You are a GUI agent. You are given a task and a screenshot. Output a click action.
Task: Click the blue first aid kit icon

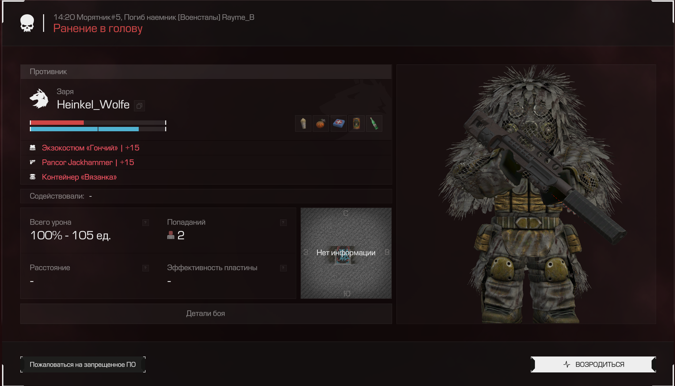coord(339,123)
